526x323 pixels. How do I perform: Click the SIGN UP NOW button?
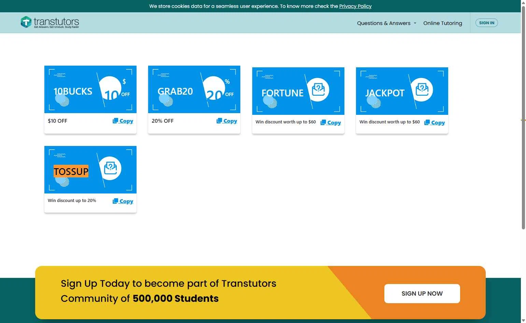[x=422, y=294]
